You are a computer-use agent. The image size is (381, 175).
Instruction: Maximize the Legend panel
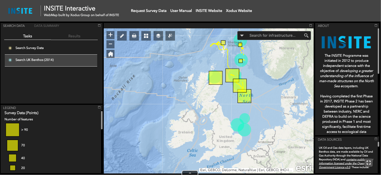point(99,107)
